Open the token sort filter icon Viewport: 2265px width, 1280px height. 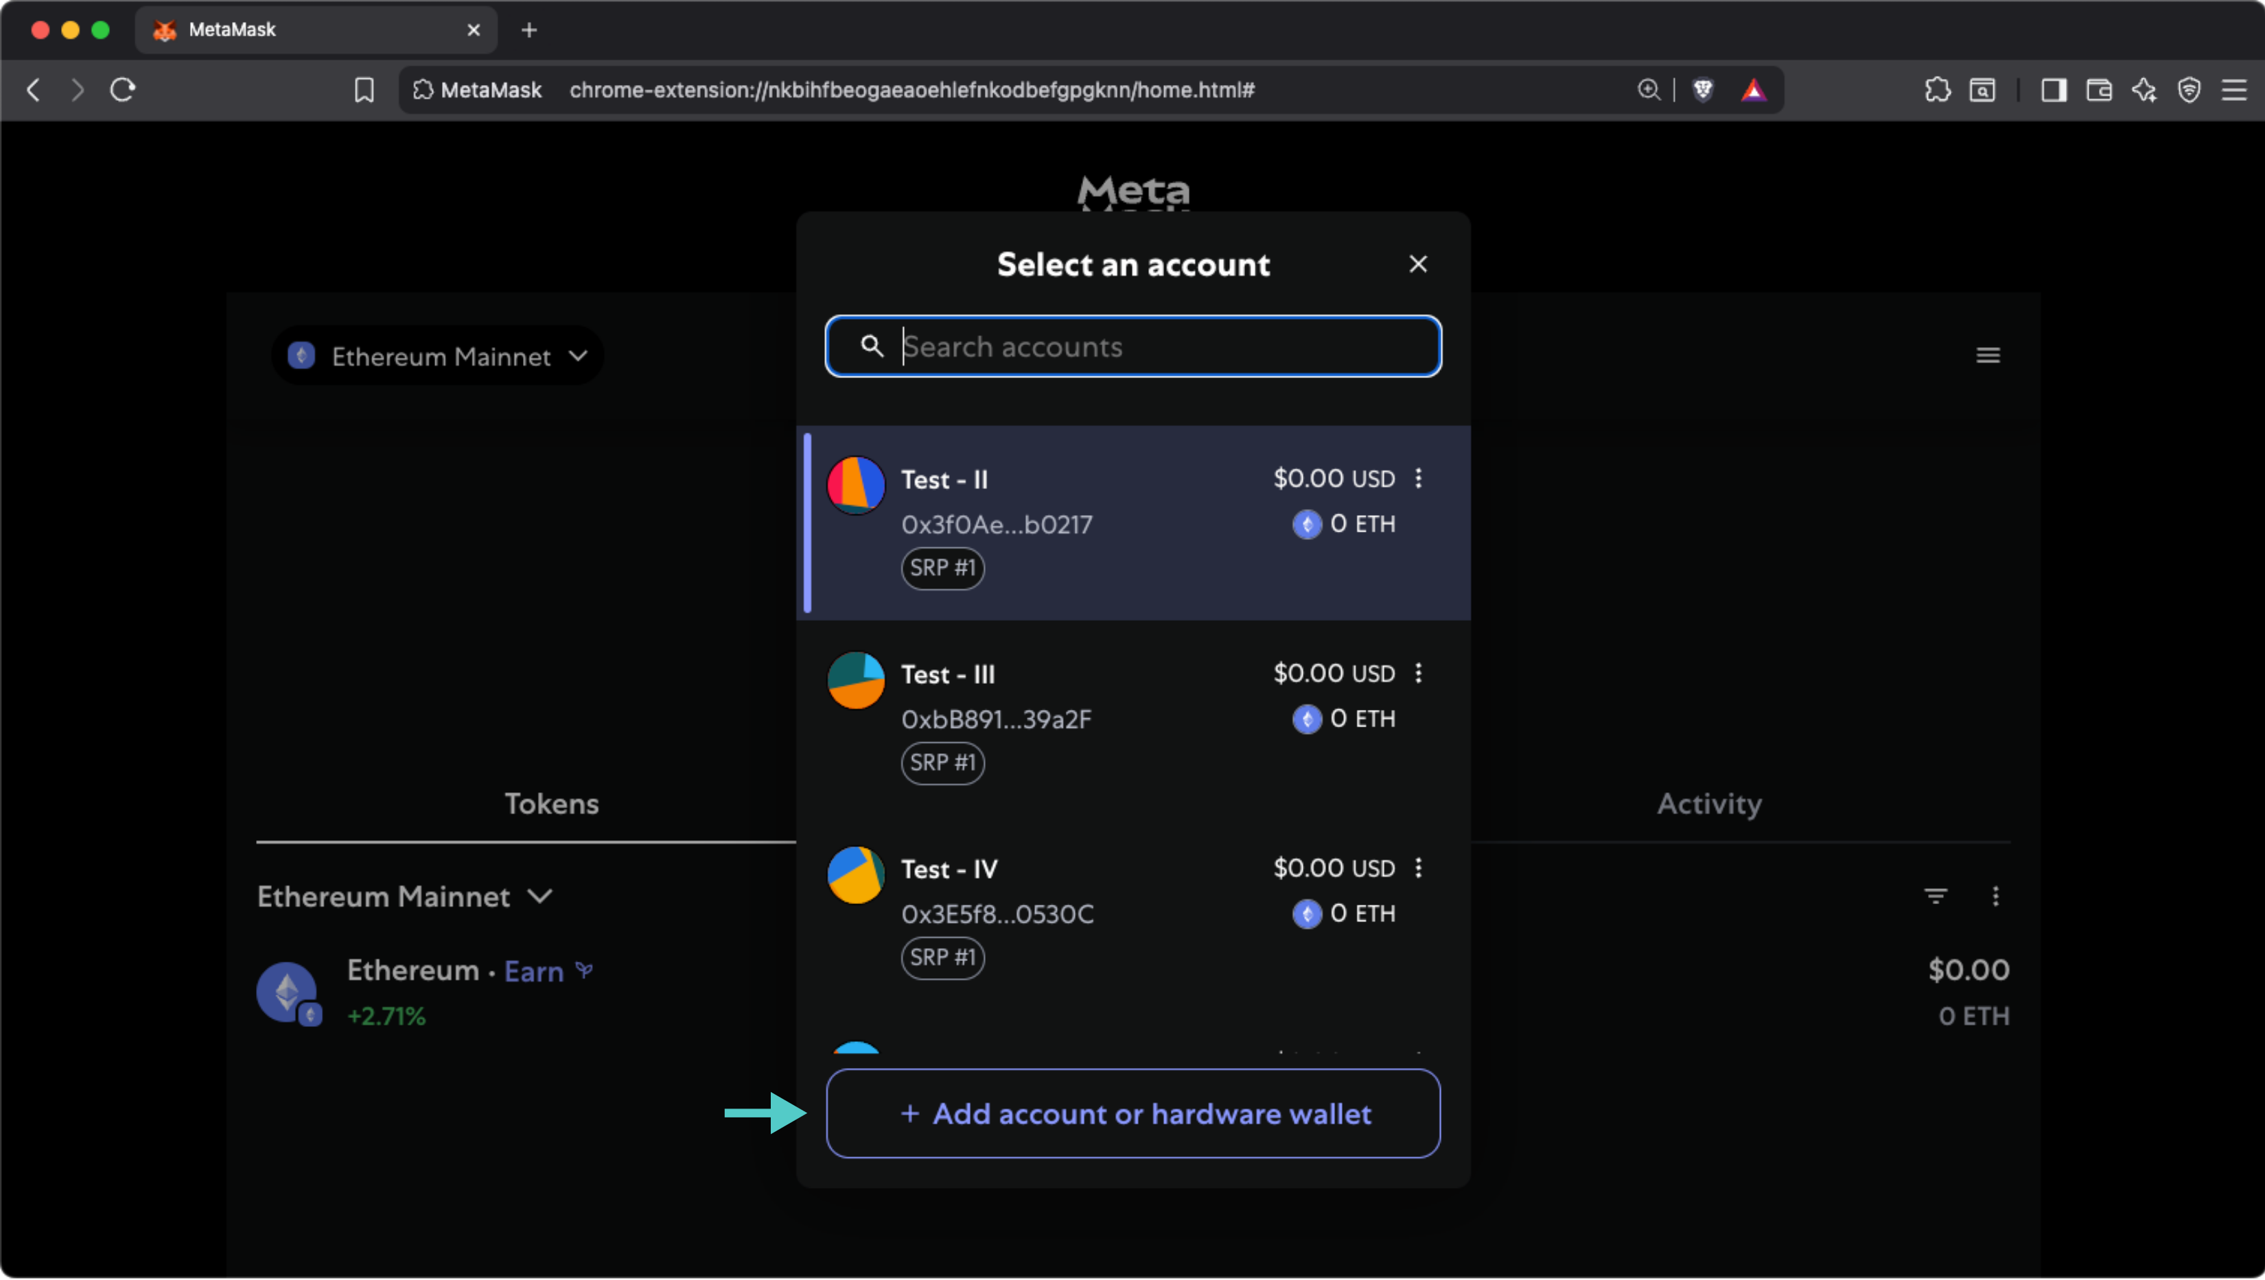1935,897
